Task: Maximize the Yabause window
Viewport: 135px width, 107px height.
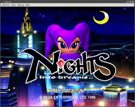Action: (130, 2)
